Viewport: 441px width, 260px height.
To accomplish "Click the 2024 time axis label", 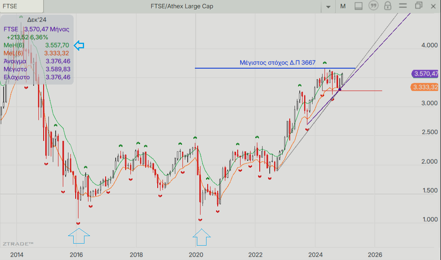I will [x=315, y=255].
